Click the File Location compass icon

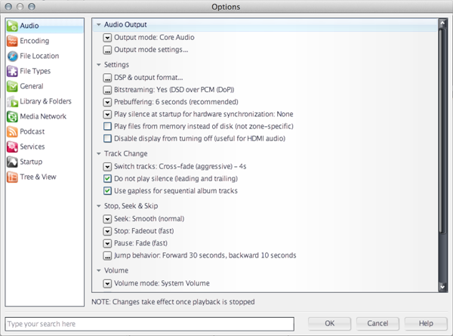12,56
